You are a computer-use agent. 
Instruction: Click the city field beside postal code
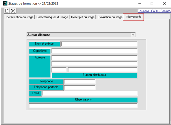[x=102, y=69]
